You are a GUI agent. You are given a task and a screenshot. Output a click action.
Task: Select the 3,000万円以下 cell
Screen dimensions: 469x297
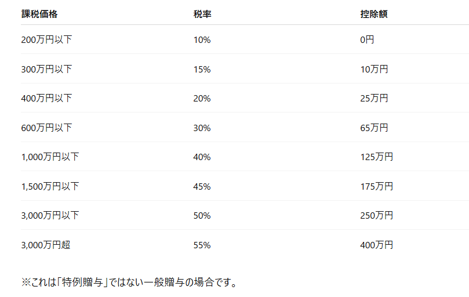point(50,216)
